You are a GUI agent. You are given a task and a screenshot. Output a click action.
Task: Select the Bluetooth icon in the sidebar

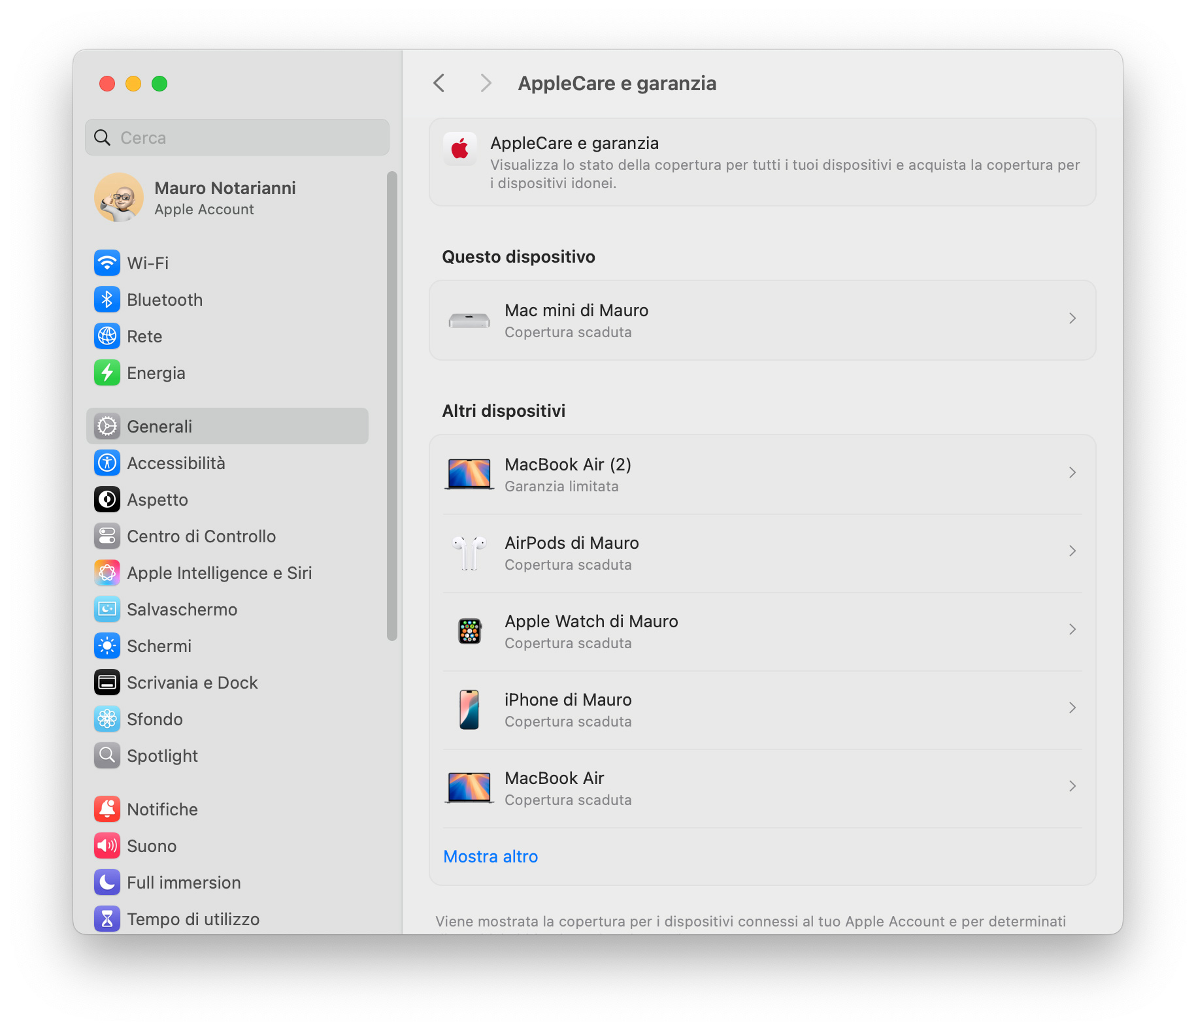[107, 299]
